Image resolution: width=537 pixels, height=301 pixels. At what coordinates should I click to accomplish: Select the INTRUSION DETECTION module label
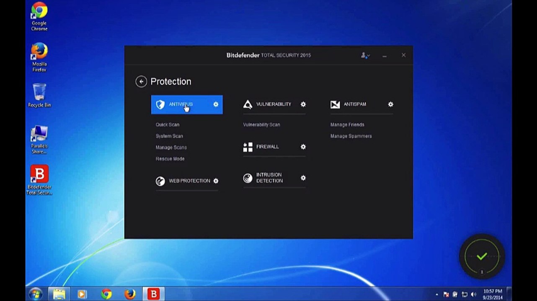269,178
